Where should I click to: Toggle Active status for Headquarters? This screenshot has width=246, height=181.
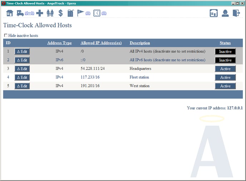(225, 69)
